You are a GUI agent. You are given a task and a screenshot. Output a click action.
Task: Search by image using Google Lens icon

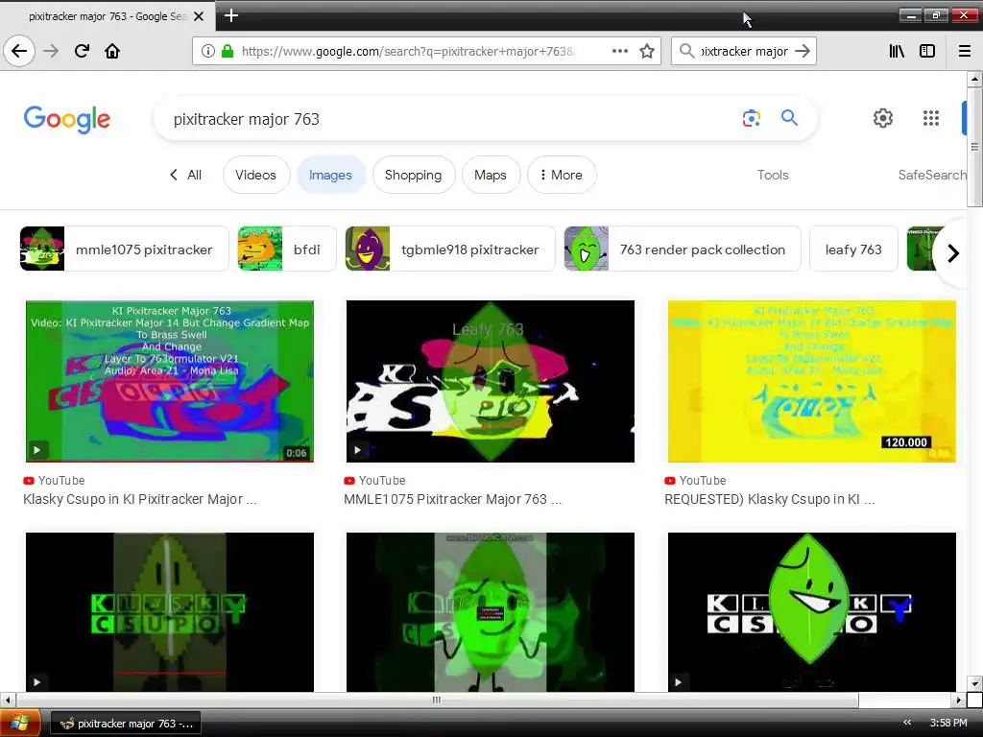coord(751,118)
